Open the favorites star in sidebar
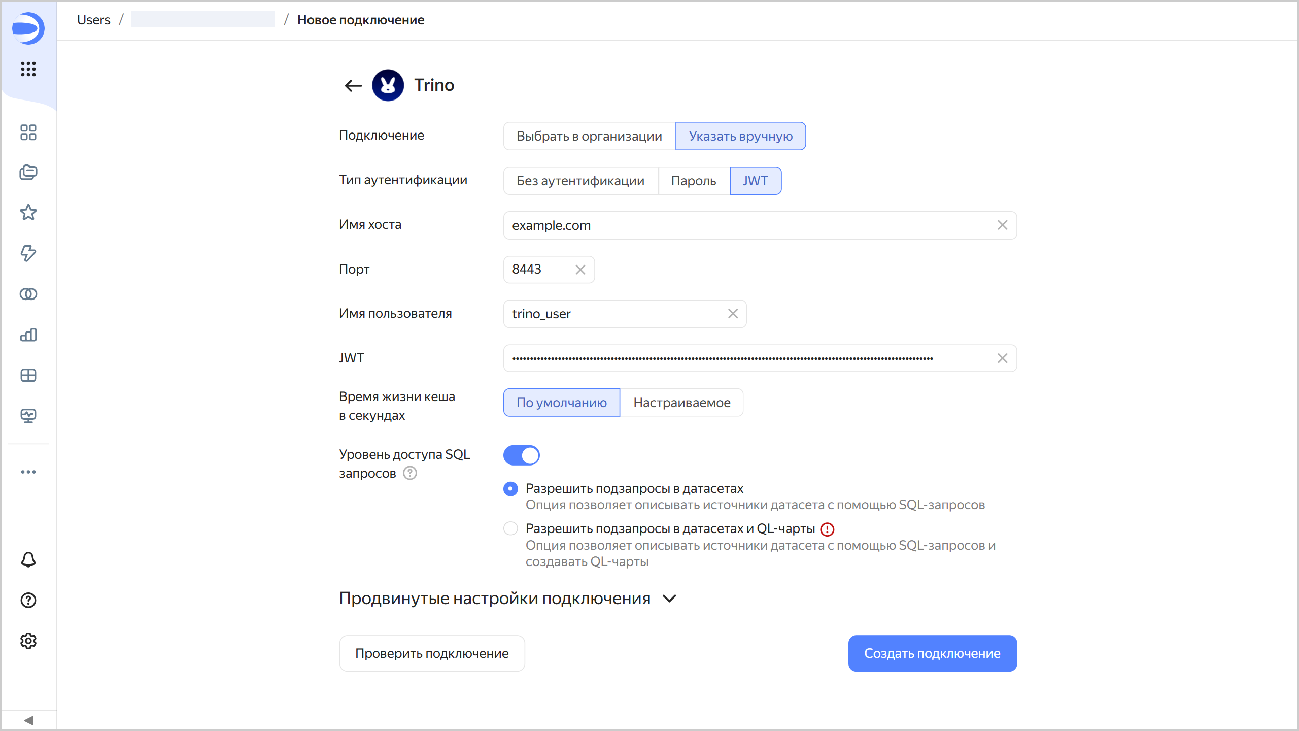The width and height of the screenshot is (1299, 731). tap(28, 212)
